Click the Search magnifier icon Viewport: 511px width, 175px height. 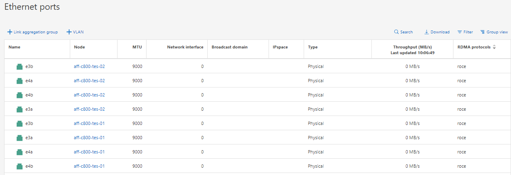click(396, 32)
